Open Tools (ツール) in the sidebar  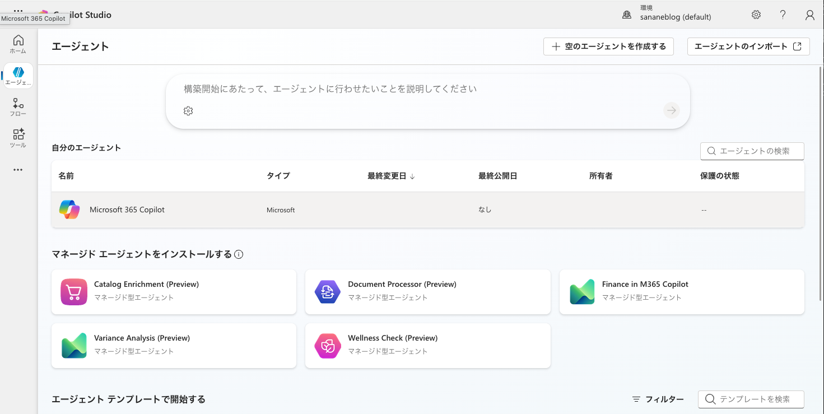coord(18,138)
